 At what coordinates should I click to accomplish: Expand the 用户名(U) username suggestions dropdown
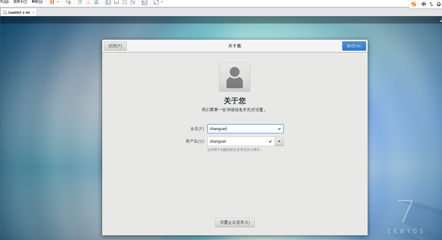coord(279,141)
